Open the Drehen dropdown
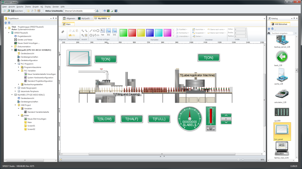This screenshot has height=169, width=302. [x=197, y=36]
